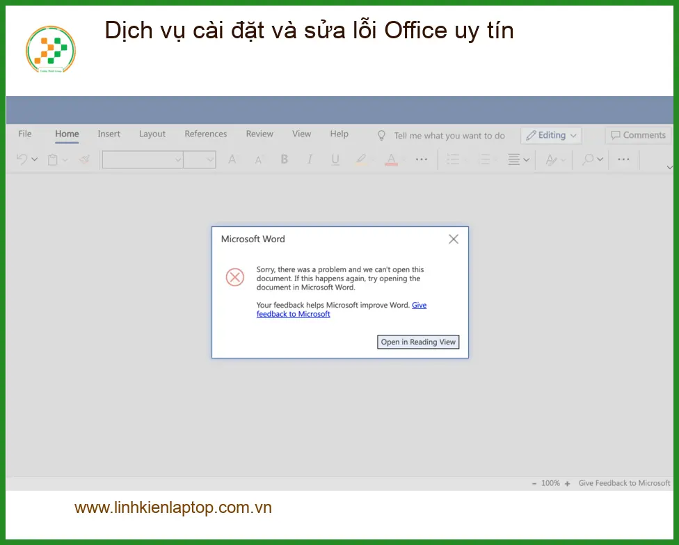Image resolution: width=679 pixels, height=545 pixels.
Task: Toggle Underline formatting
Action: coord(335,159)
